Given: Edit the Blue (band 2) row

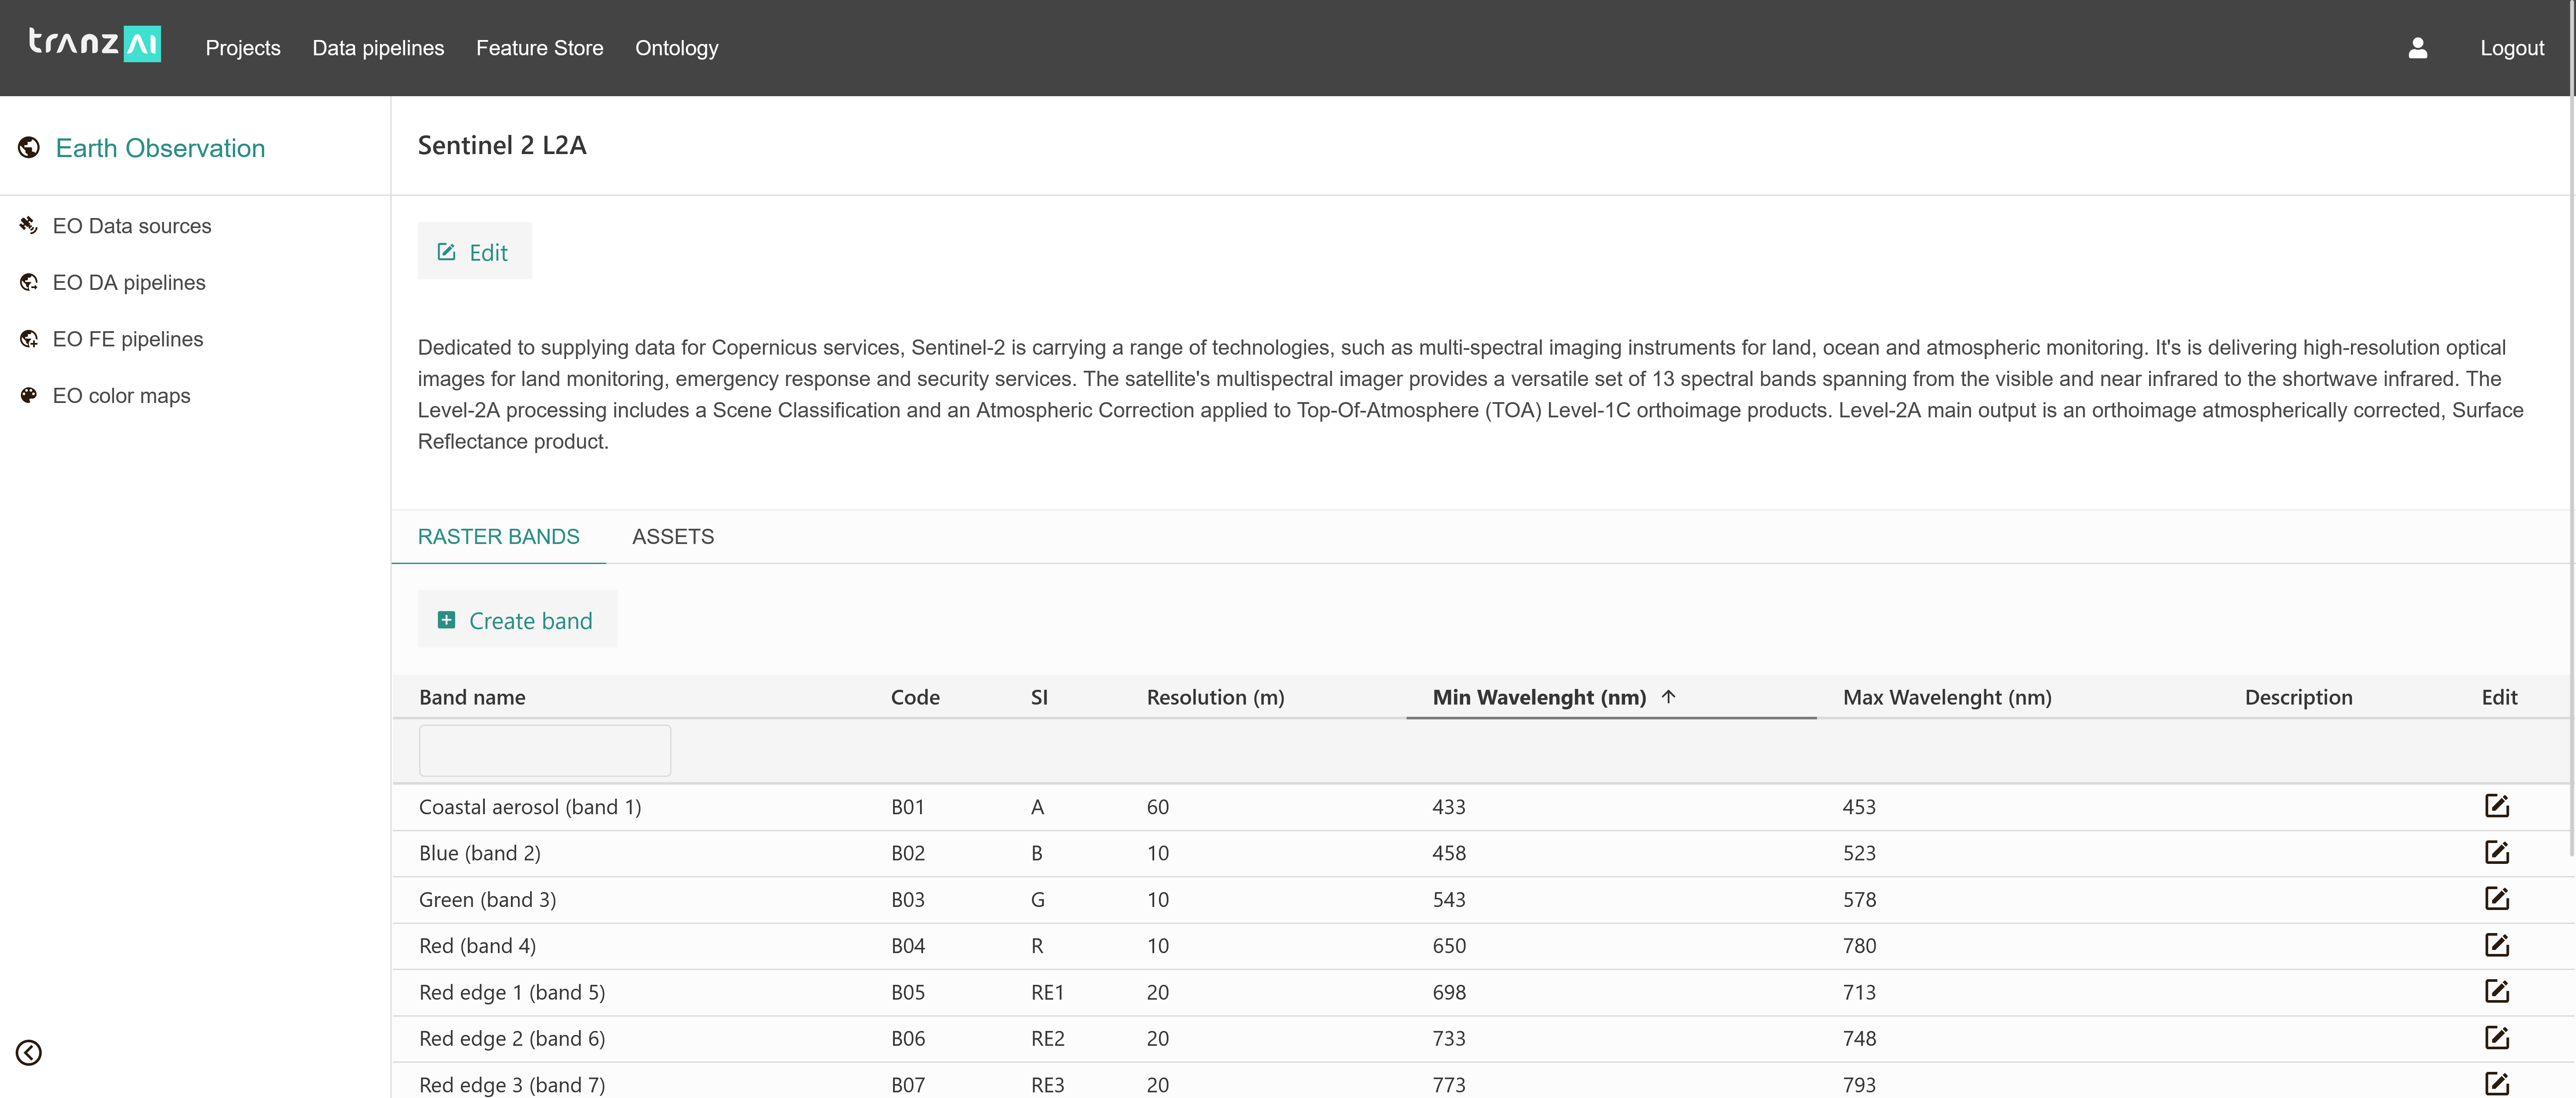Looking at the screenshot, I should 2496,852.
